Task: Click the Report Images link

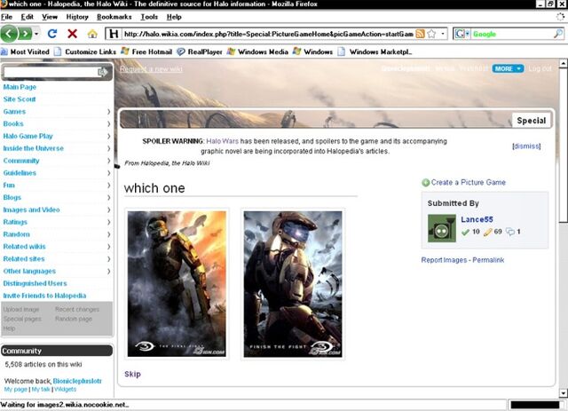Action: point(444,260)
